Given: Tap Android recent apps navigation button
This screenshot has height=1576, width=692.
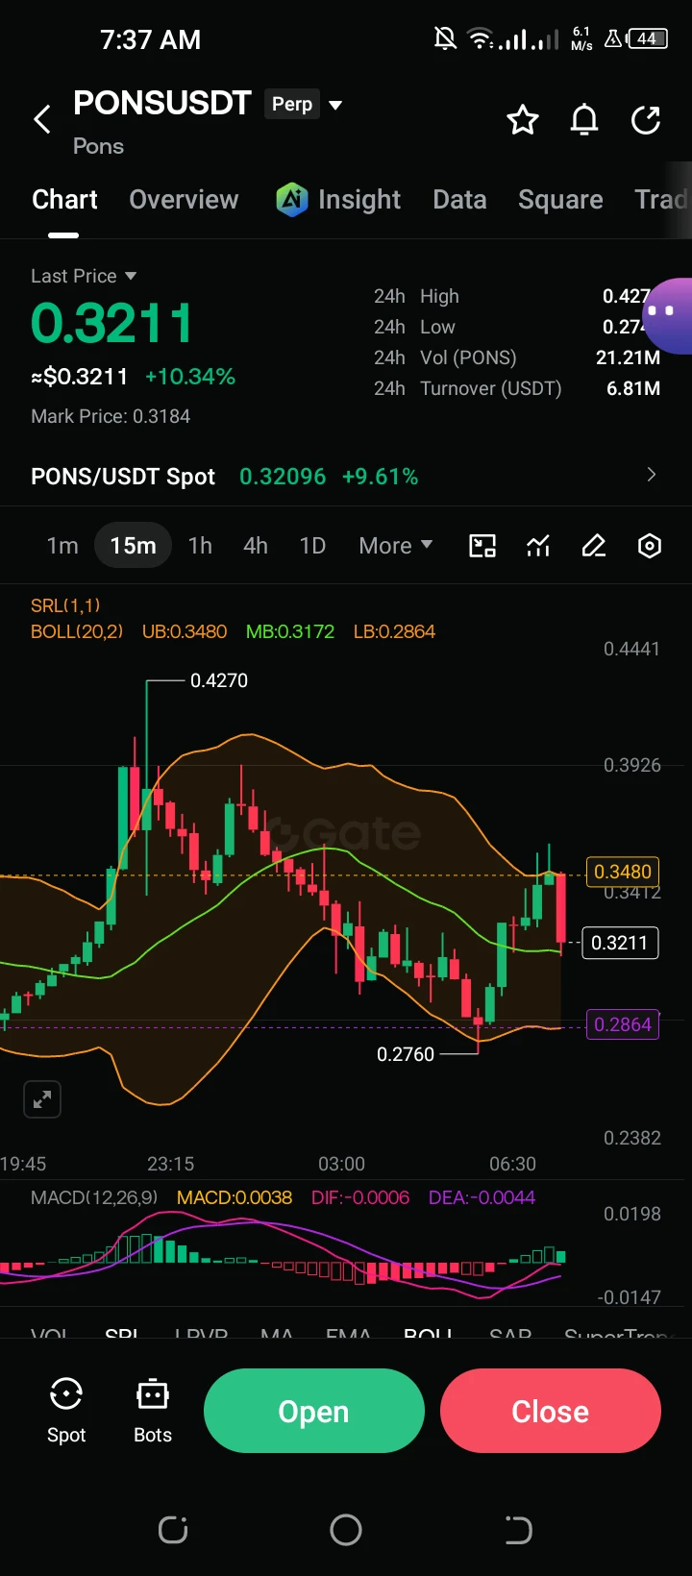Looking at the screenshot, I should point(173,1530).
